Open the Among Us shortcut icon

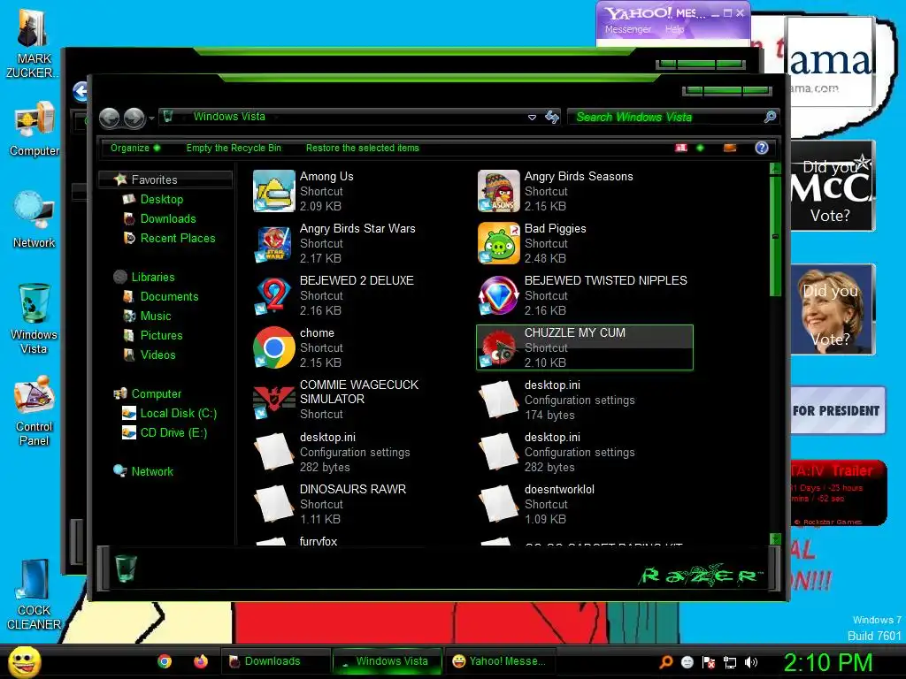point(274,191)
